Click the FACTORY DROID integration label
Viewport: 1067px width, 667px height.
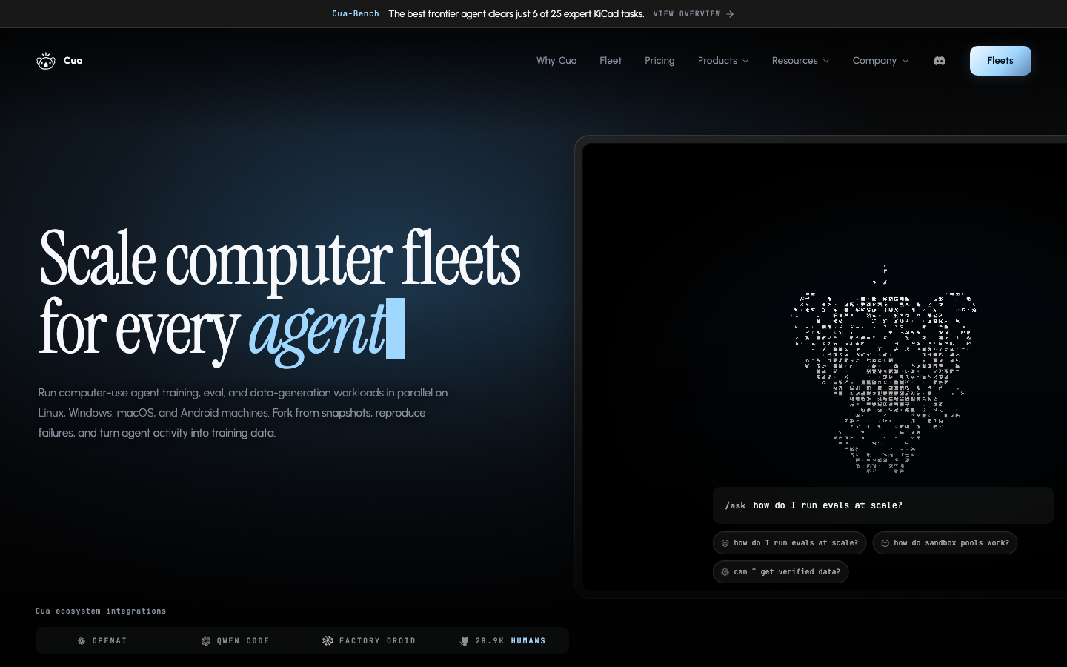(377, 641)
